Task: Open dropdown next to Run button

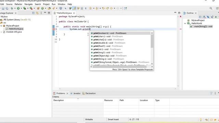Action: (x=21, y=8)
